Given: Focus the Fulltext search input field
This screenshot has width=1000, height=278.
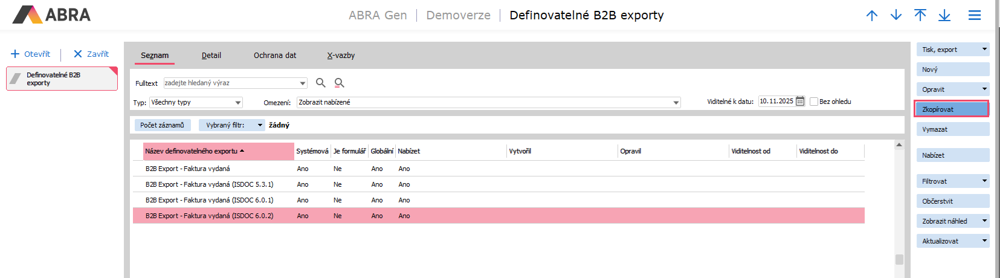Looking at the screenshot, I should click(231, 83).
